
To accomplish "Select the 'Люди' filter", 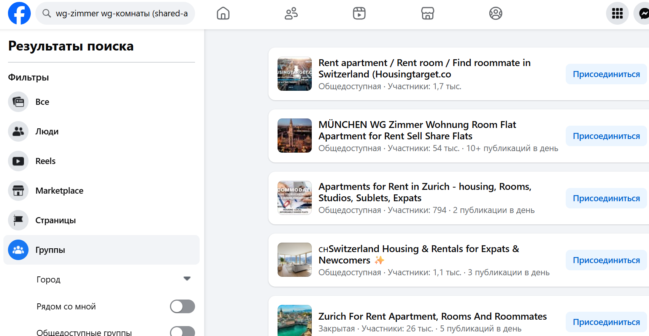I will (47, 131).
